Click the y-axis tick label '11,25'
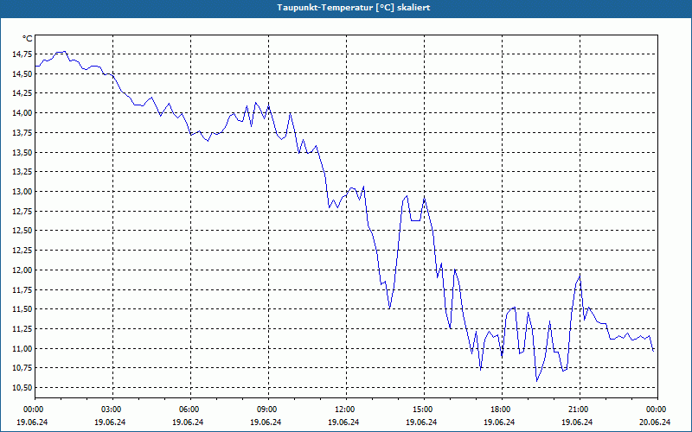 point(22,329)
